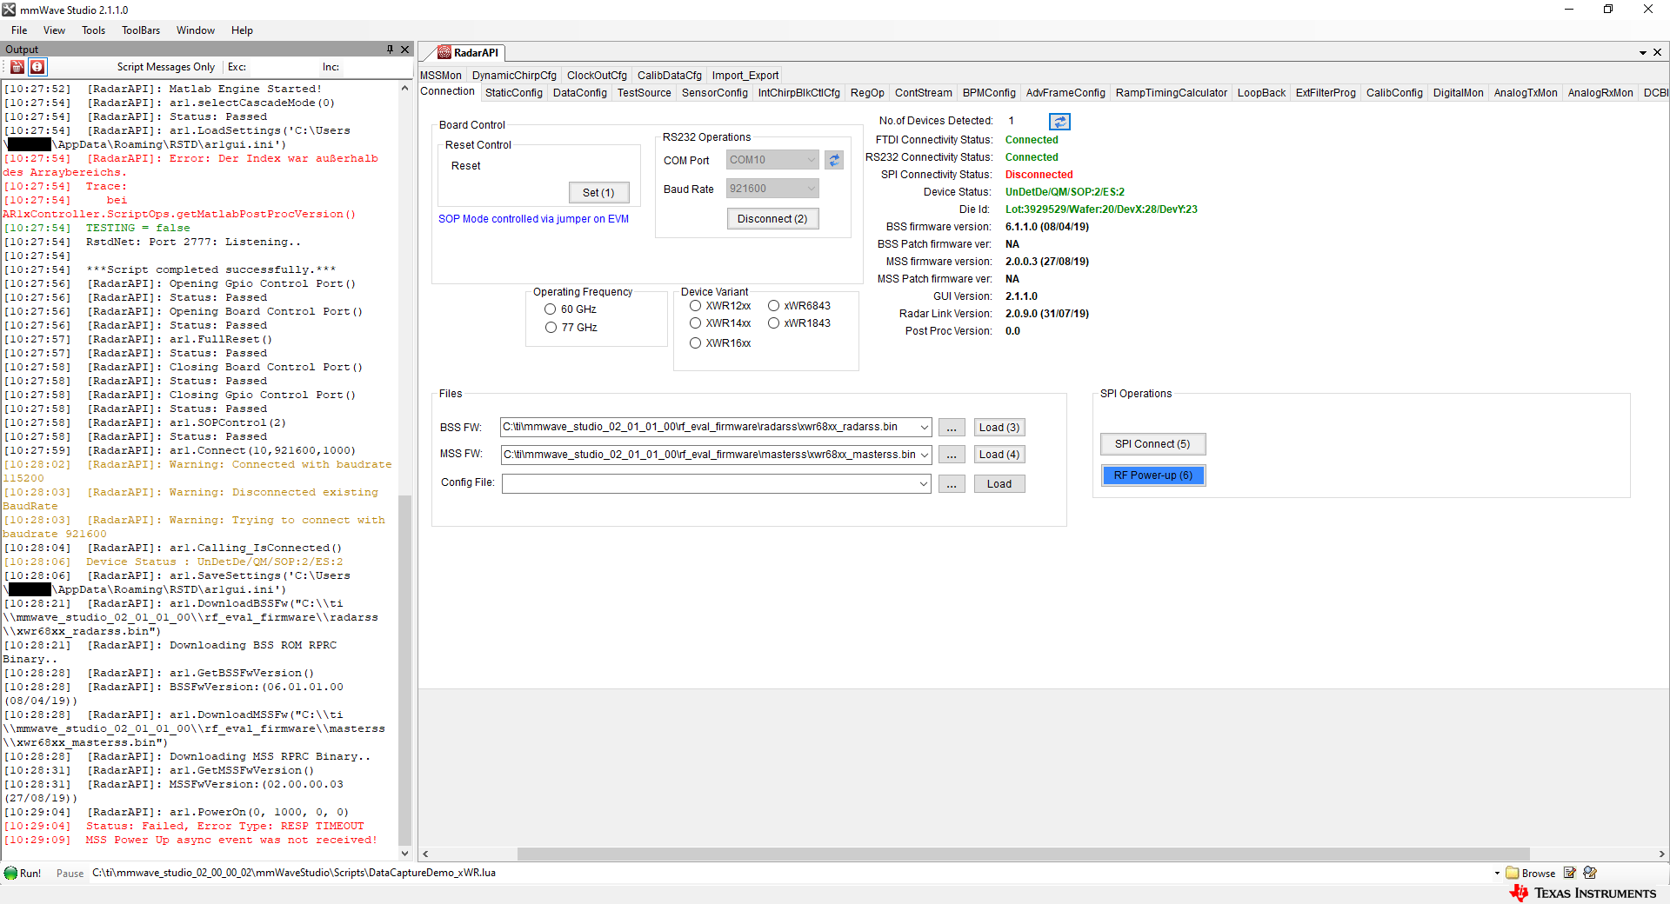Click the RadarAPI horizontal scrollbar thumb
Image resolution: width=1670 pixels, height=904 pixels.
coord(1023,854)
